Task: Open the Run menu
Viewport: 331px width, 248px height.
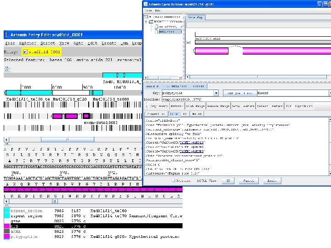Action: pos(124,43)
